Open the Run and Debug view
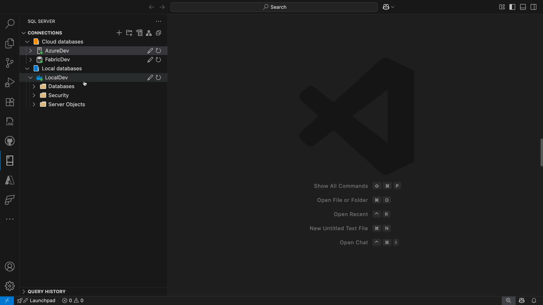 (x=10, y=82)
